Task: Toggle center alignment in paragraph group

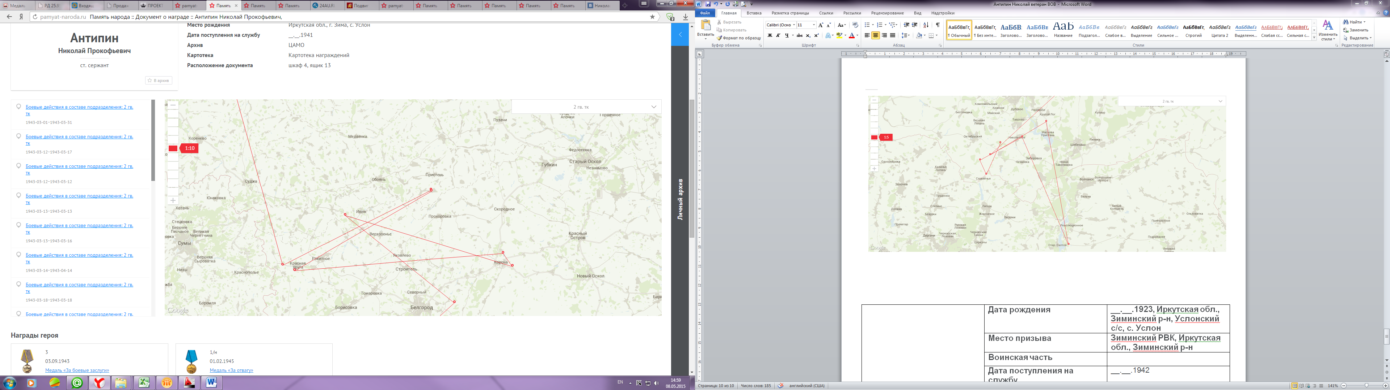Action: 876,35
